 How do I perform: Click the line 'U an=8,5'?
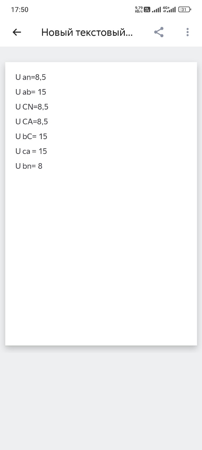point(31,77)
